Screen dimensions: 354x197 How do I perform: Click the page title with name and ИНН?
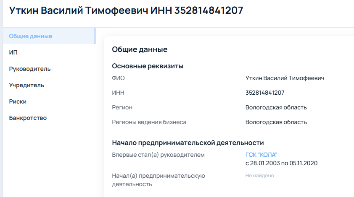pos(126,11)
